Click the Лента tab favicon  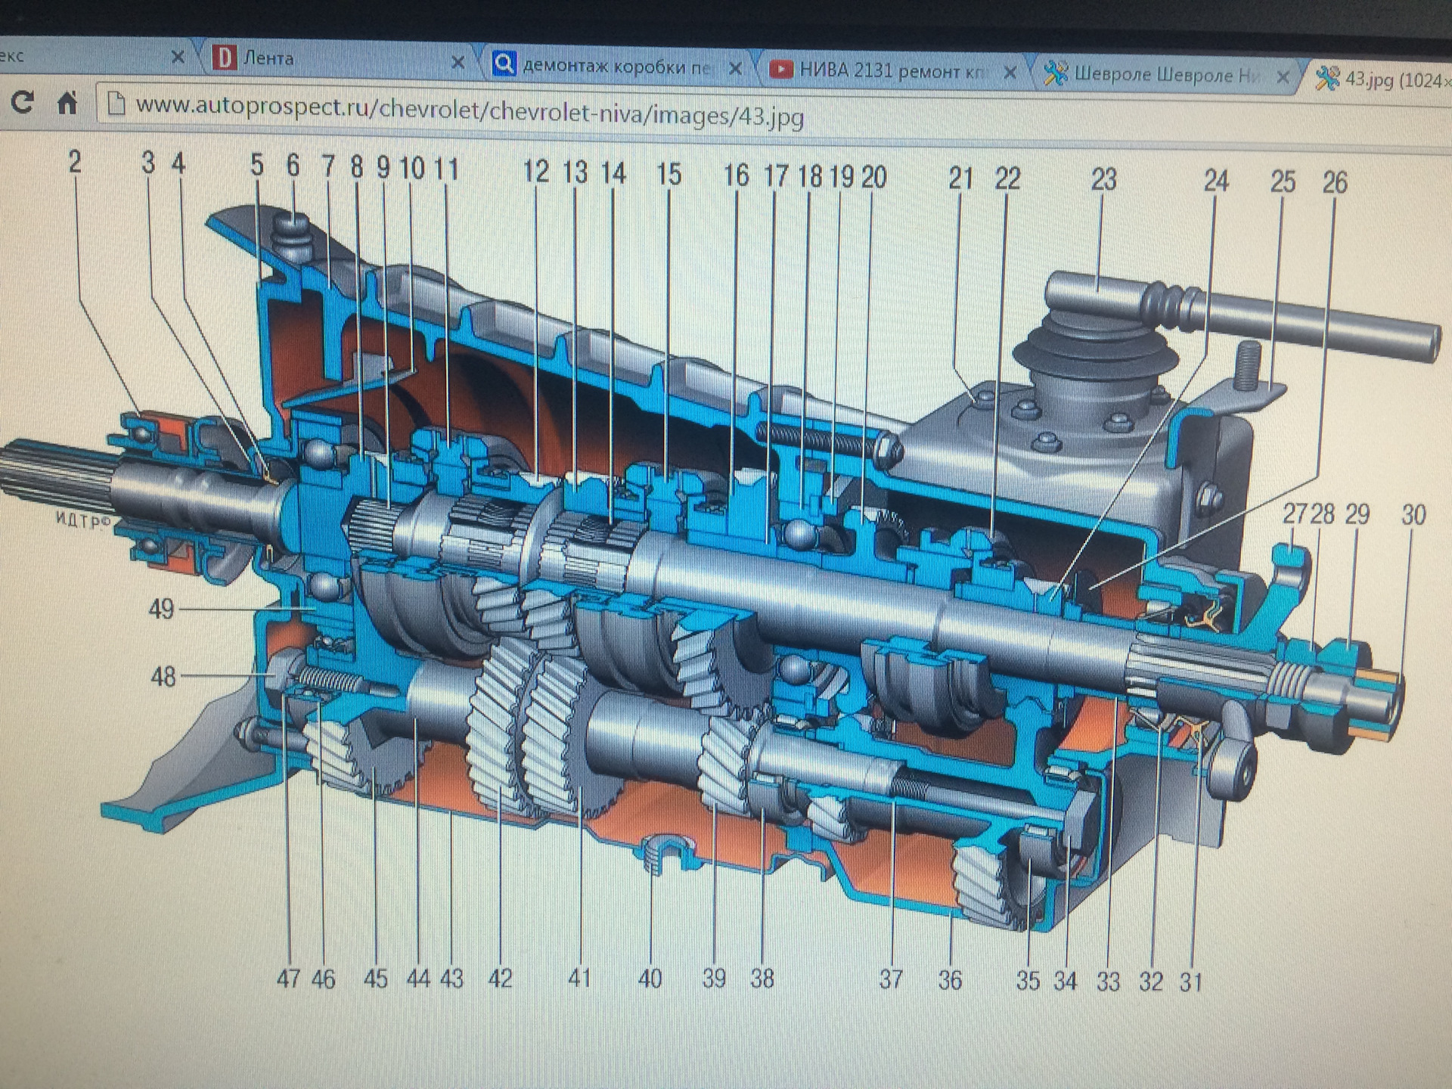pos(225,57)
